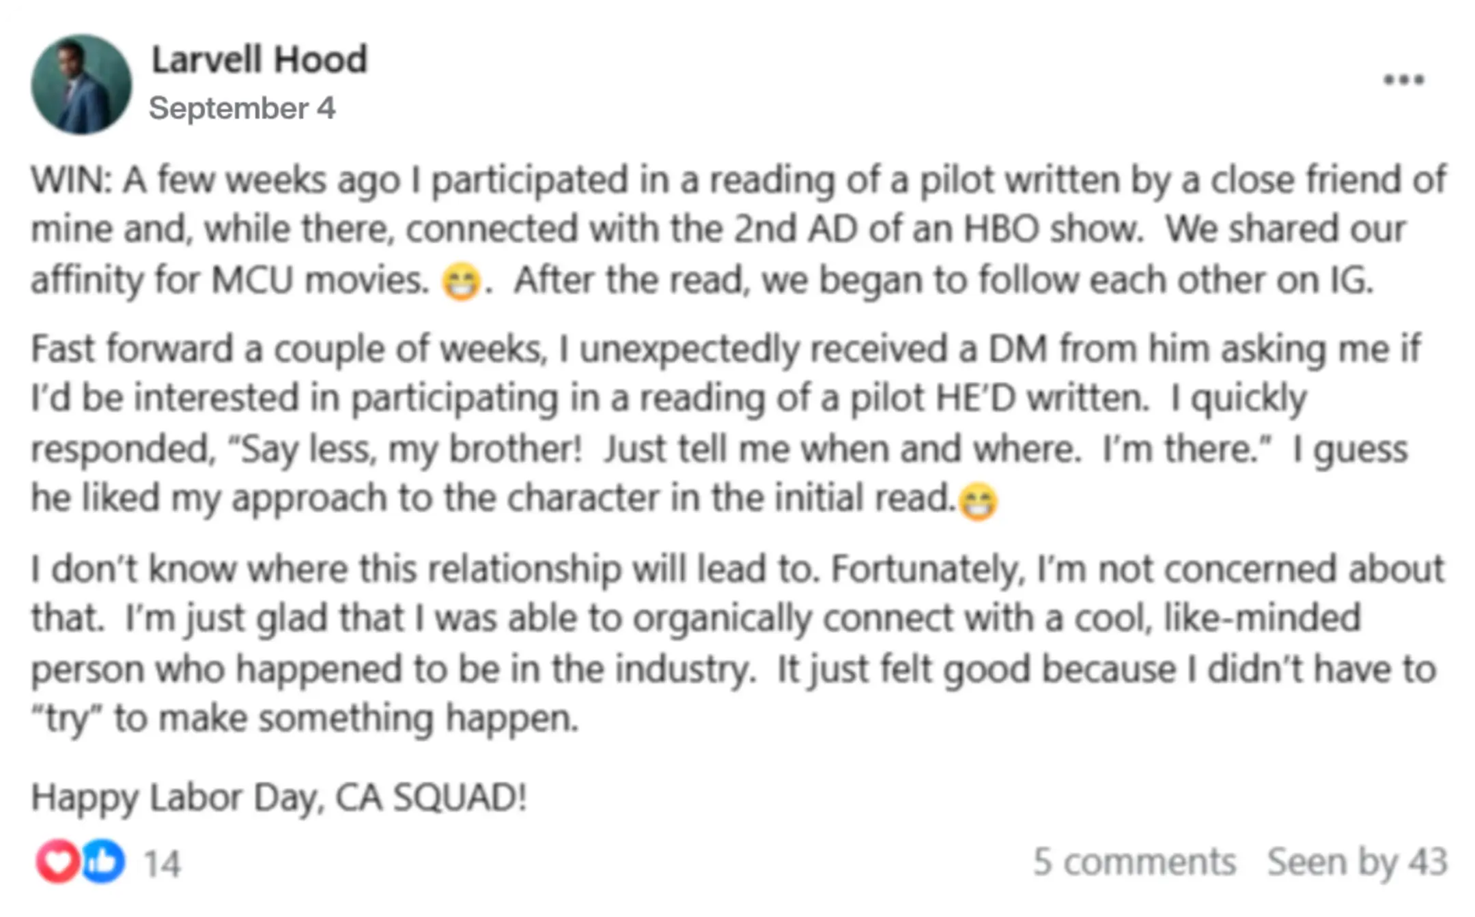Click the quoted word try in post
The width and height of the screenshot is (1475, 917).
click(67, 719)
